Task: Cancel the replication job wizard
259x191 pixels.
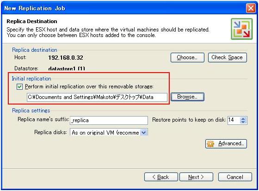Action: pos(235,177)
